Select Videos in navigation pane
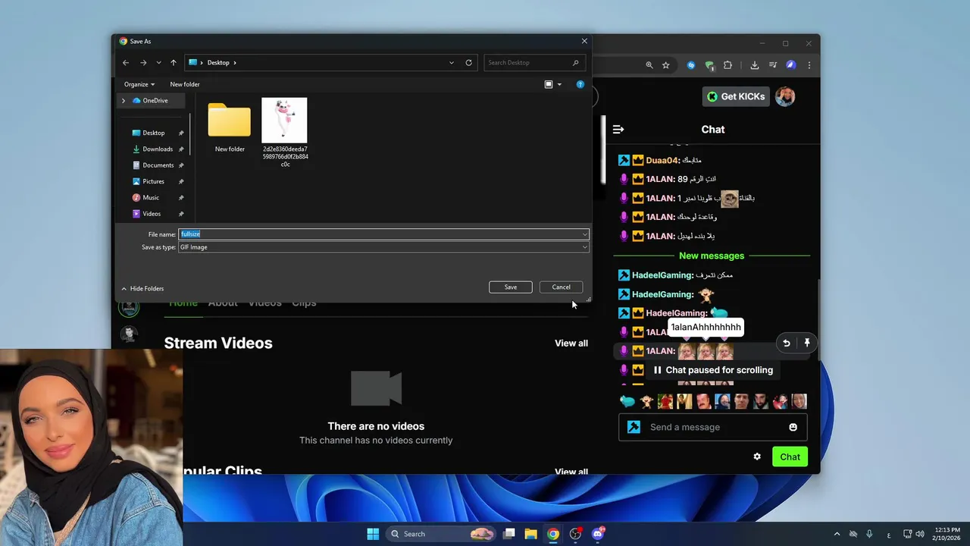The image size is (970, 546). coord(152,214)
